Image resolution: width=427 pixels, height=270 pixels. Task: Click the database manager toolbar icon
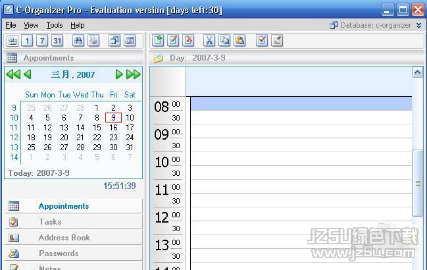[114, 41]
